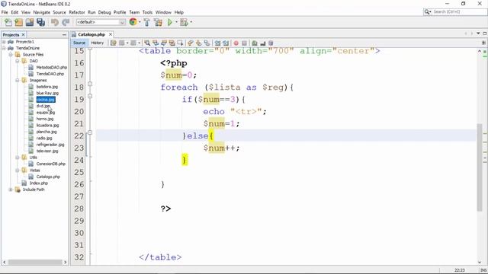Open the browser selection dropdown arrow
Image resolution: width=488 pixels, height=274 pixels.
tap(140, 22)
